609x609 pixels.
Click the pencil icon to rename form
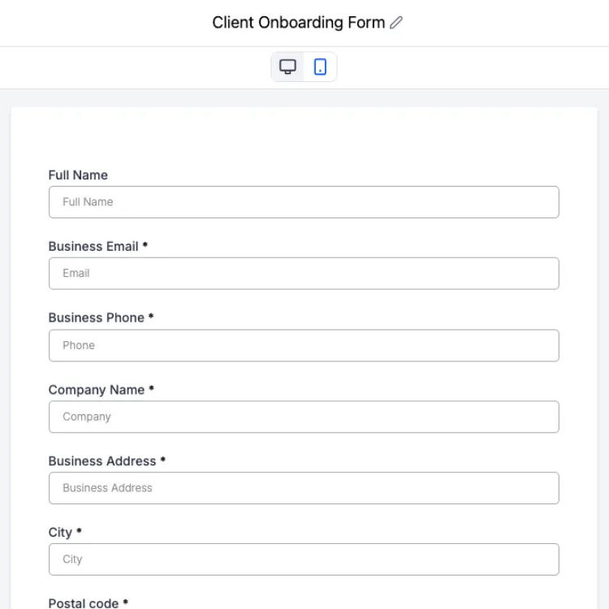396,23
